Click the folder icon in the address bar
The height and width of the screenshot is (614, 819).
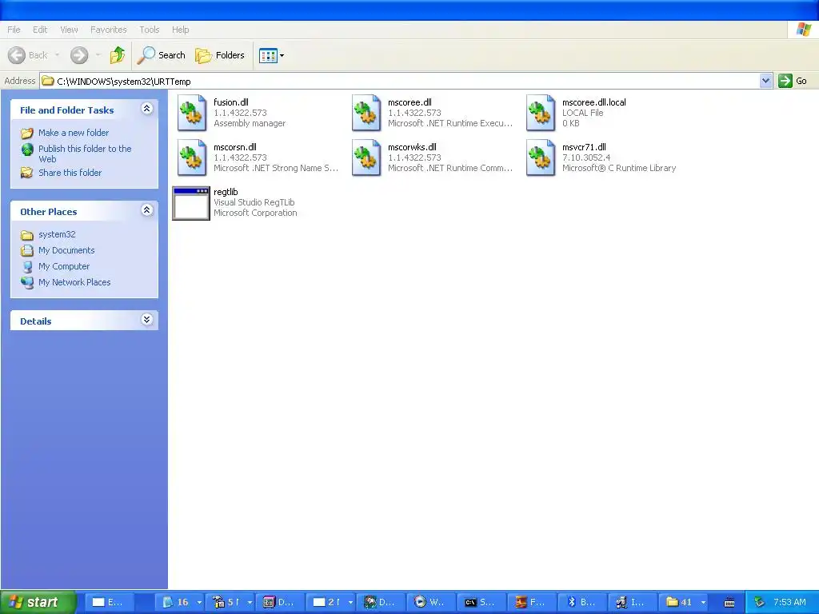tap(48, 81)
